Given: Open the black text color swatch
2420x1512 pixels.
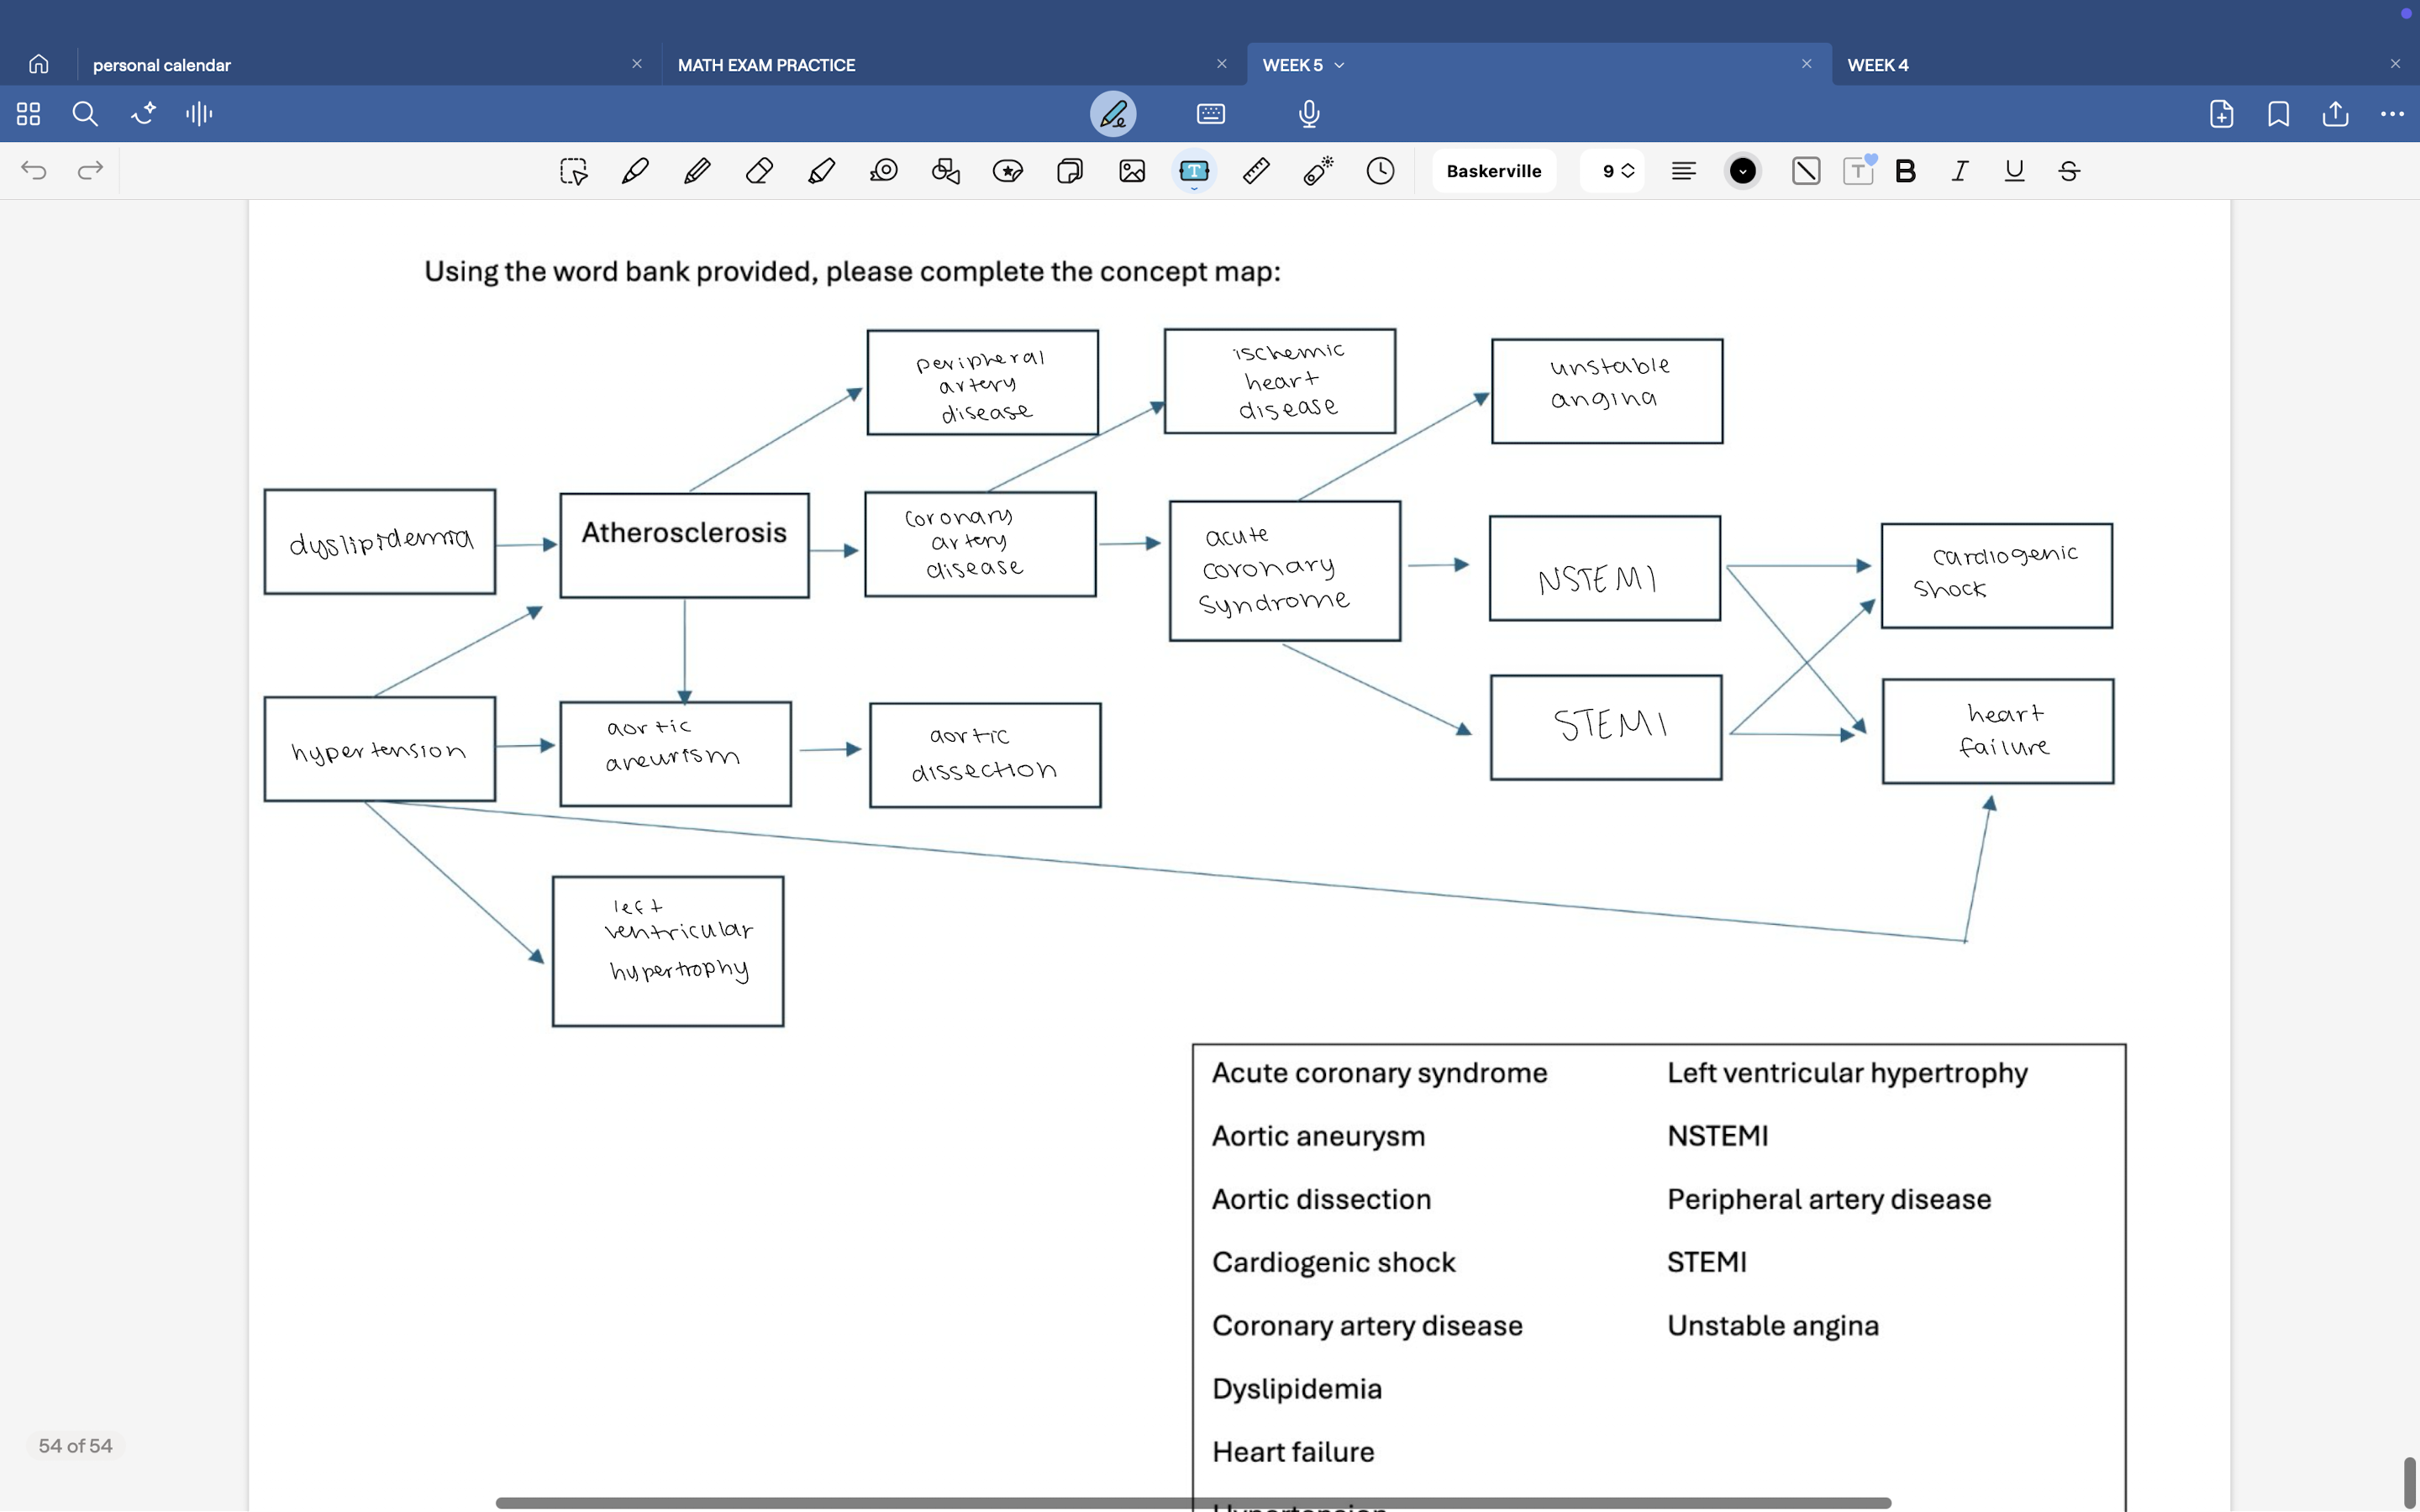Looking at the screenshot, I should coord(1742,171).
